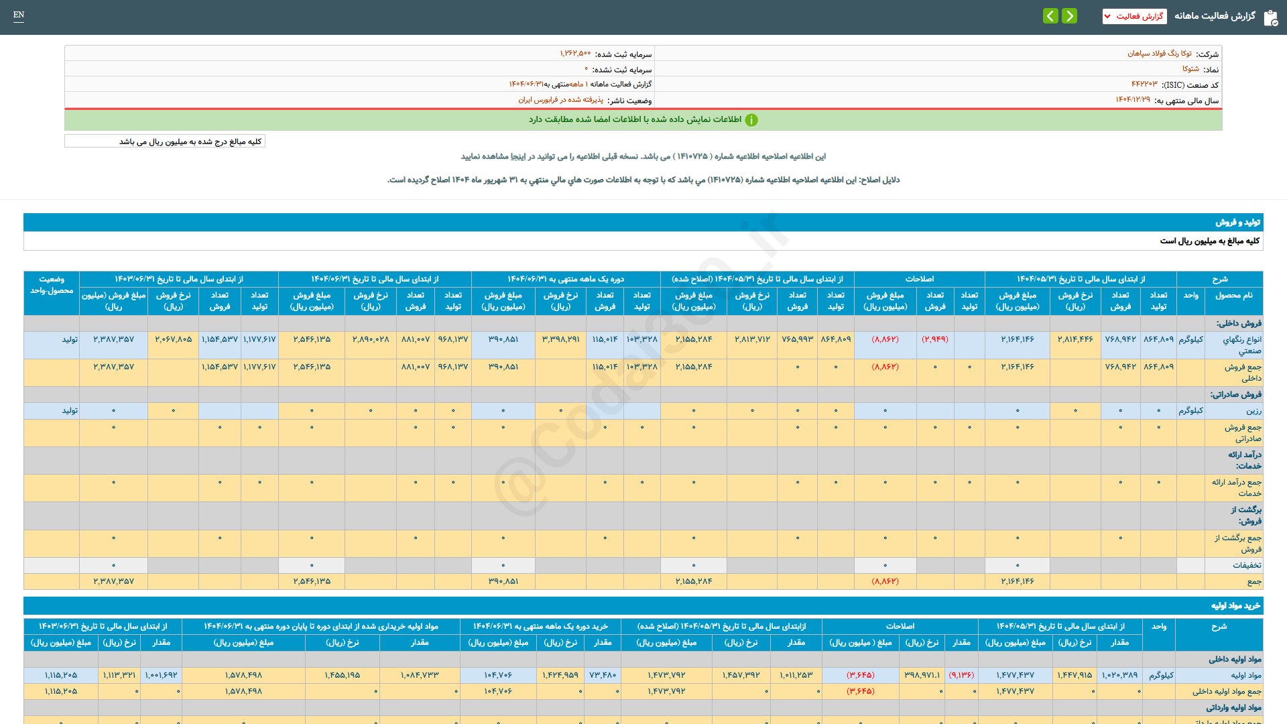
Task: Open the گزارش فعالیت dropdown
Action: [x=1134, y=16]
